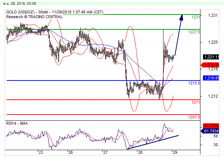Click the 1,231 price axis value

pyautogui.click(x=213, y=16)
